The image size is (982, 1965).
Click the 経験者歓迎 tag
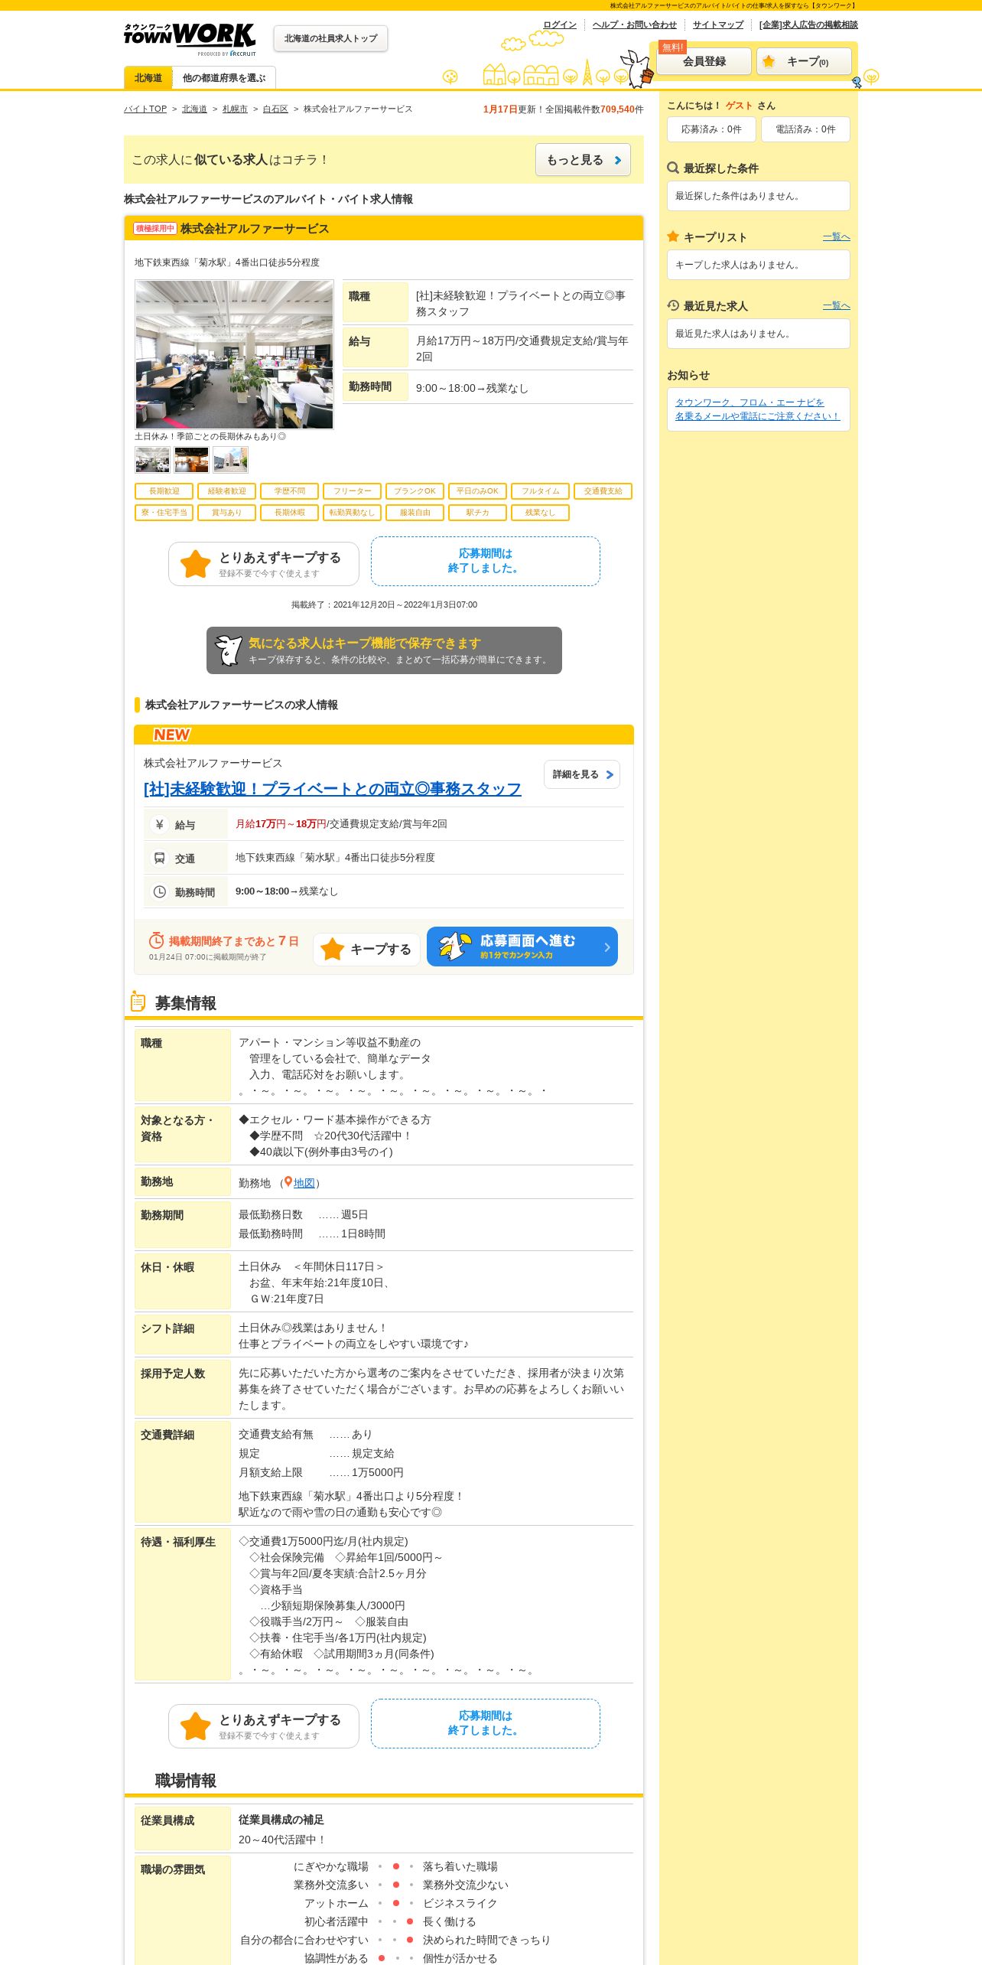(x=226, y=491)
